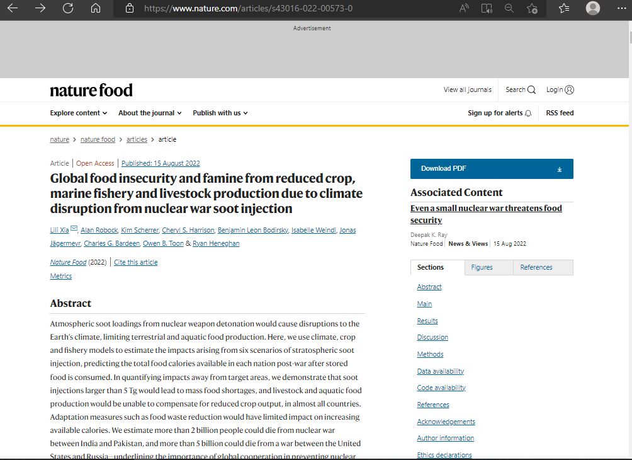Screen dimensions: 632x460
Task: Jump to Acknowledgements section
Action: click(x=446, y=422)
